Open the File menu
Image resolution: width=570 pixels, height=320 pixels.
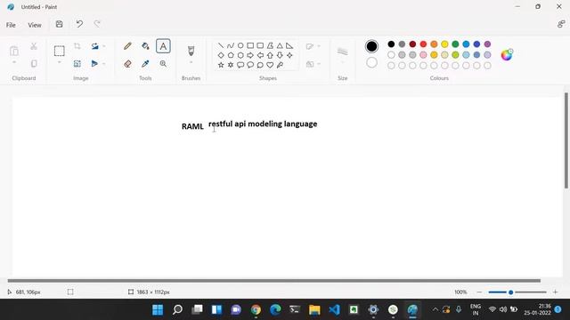(11, 25)
